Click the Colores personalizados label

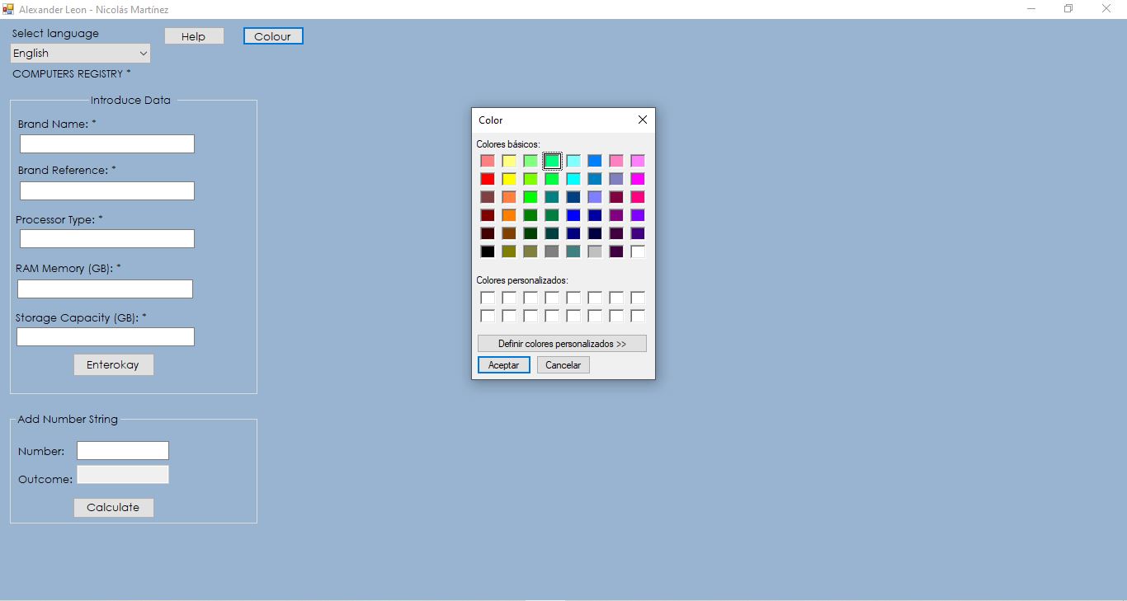(522, 280)
